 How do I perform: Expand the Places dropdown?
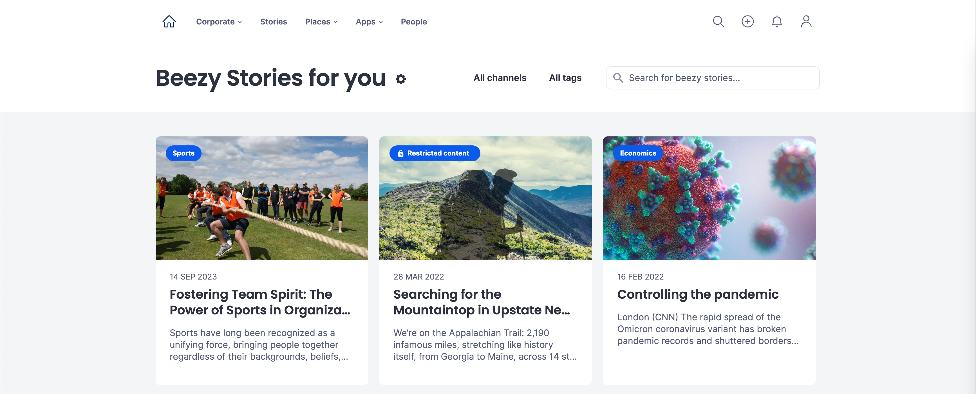coord(321,22)
